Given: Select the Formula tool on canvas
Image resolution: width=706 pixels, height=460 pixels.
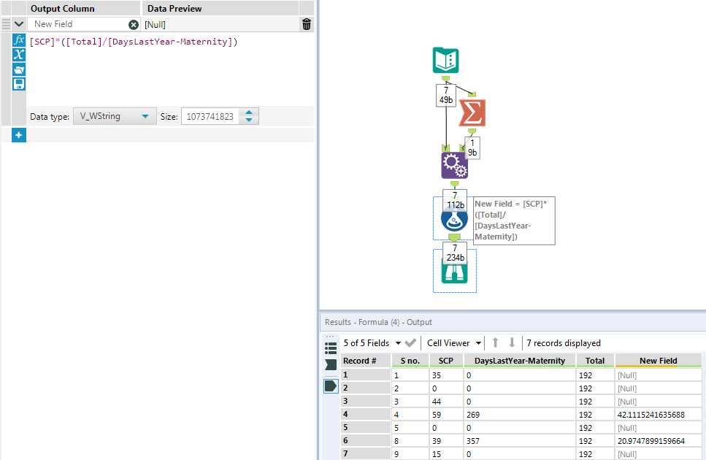Looking at the screenshot, I should pos(454,220).
